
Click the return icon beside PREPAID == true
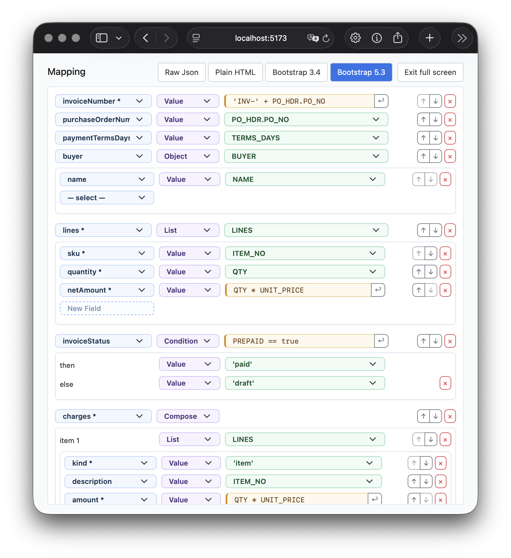(x=381, y=341)
